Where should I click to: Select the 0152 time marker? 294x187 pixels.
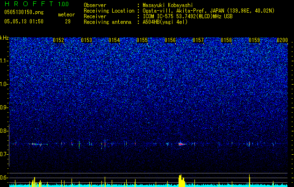(58, 40)
